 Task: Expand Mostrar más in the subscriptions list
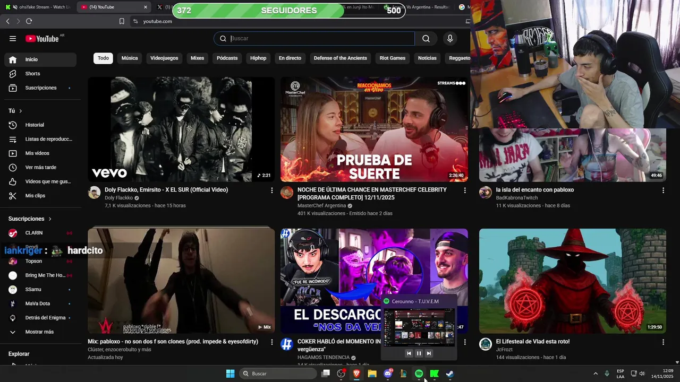pyautogui.click(x=40, y=332)
